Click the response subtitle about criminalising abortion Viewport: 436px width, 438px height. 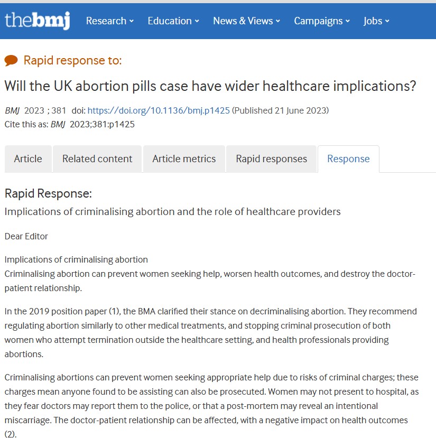point(172,211)
